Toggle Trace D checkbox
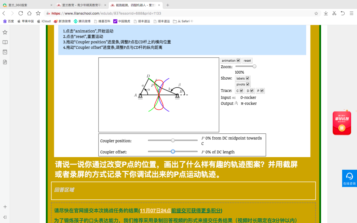Image resolution: width=357 pixels, height=223 pixels. click(x=252, y=90)
